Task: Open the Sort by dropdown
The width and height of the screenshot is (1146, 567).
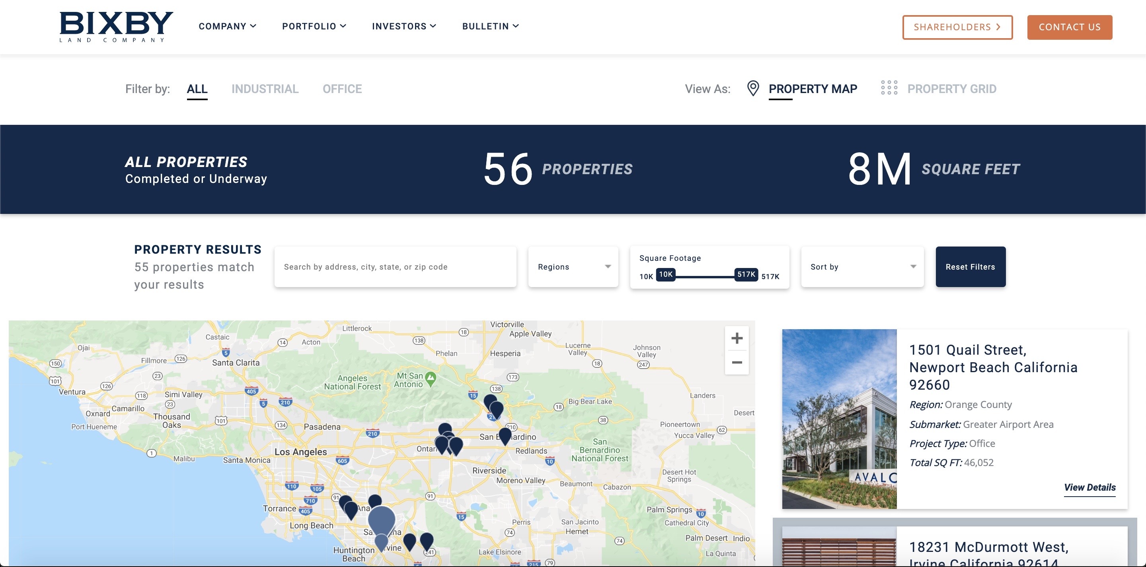Action: tap(862, 267)
